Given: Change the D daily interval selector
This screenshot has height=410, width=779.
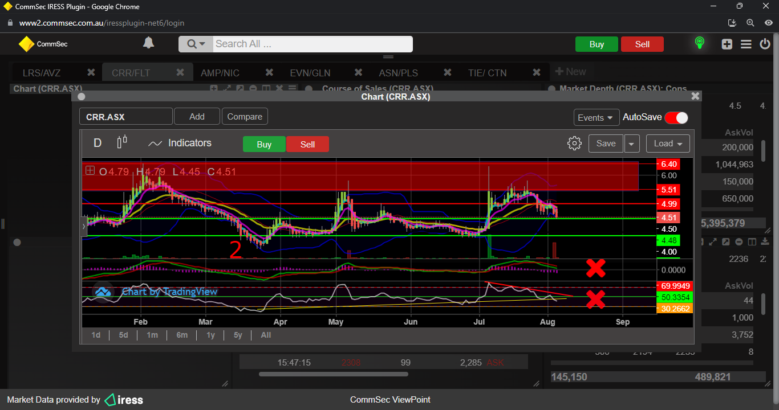Looking at the screenshot, I should point(98,143).
